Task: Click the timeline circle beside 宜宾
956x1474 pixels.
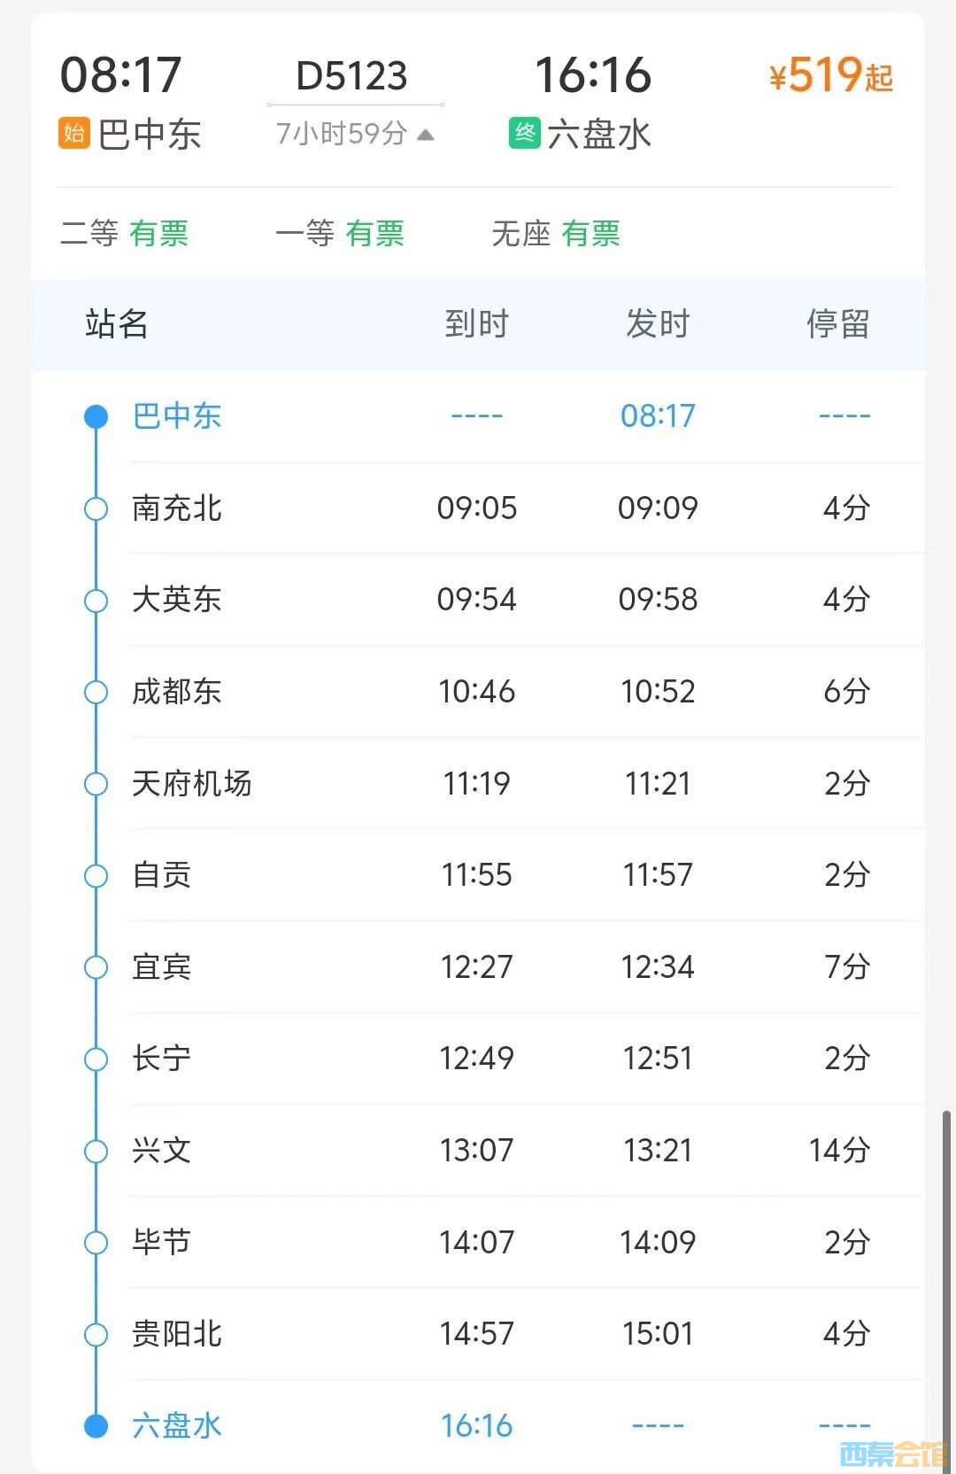Action: pos(96,967)
